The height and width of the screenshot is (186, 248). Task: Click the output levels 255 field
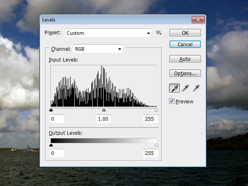pyautogui.click(x=150, y=153)
